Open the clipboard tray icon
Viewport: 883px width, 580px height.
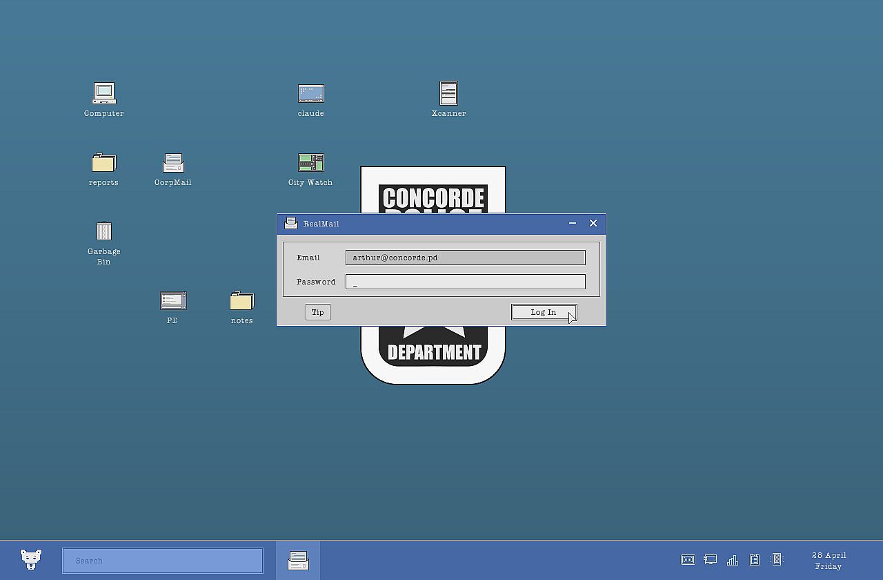[755, 560]
